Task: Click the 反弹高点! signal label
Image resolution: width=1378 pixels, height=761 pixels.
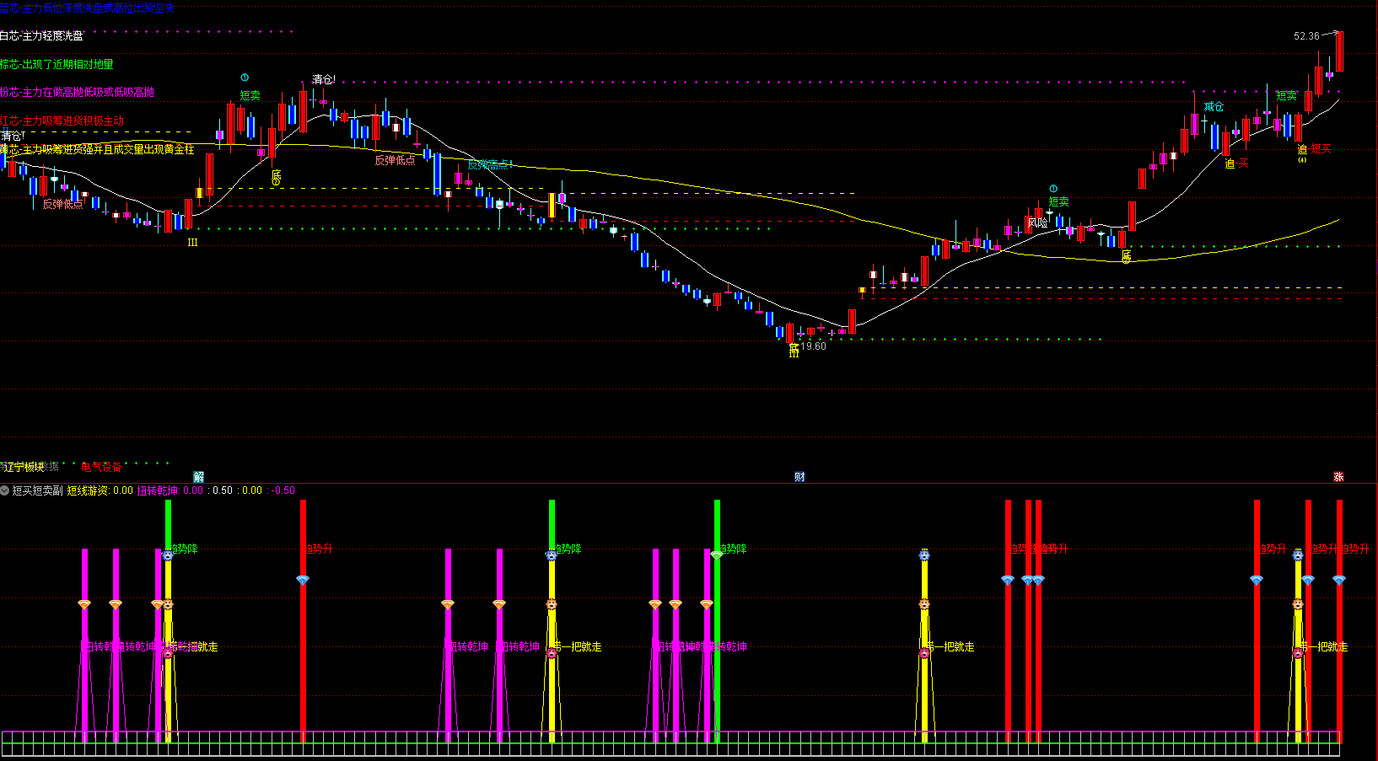Action: coord(490,165)
